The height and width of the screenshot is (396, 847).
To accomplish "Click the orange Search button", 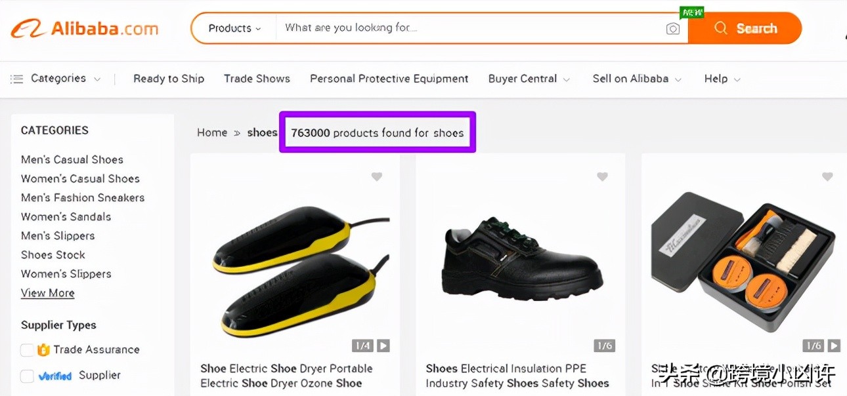I will click(x=745, y=29).
